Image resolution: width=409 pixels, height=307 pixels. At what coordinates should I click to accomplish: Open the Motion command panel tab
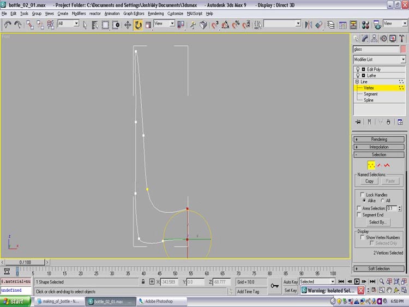[x=384, y=38]
